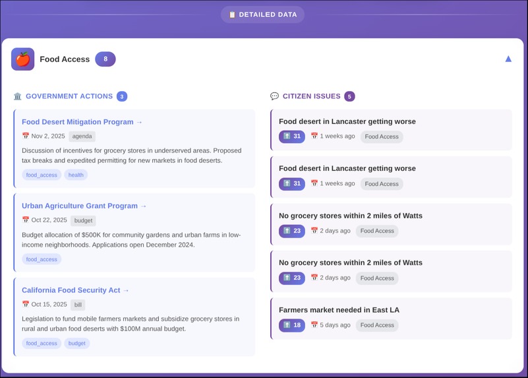Click the description mentioning $100M annual budget
This screenshot has height=378, width=528.
pyautogui.click(x=131, y=324)
